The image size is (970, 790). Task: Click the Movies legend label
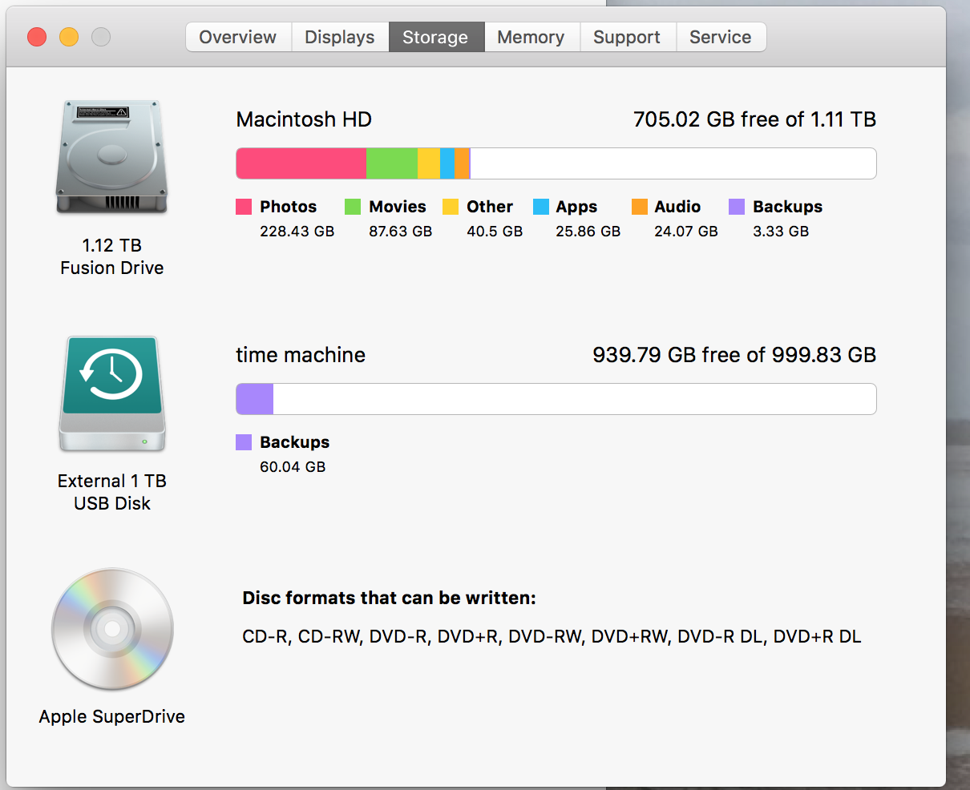pyautogui.click(x=398, y=207)
